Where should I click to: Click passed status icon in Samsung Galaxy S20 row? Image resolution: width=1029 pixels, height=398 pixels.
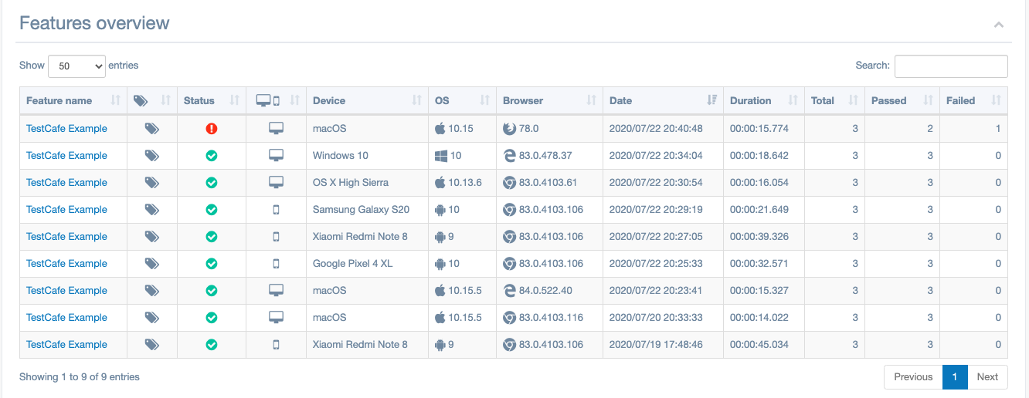(212, 210)
